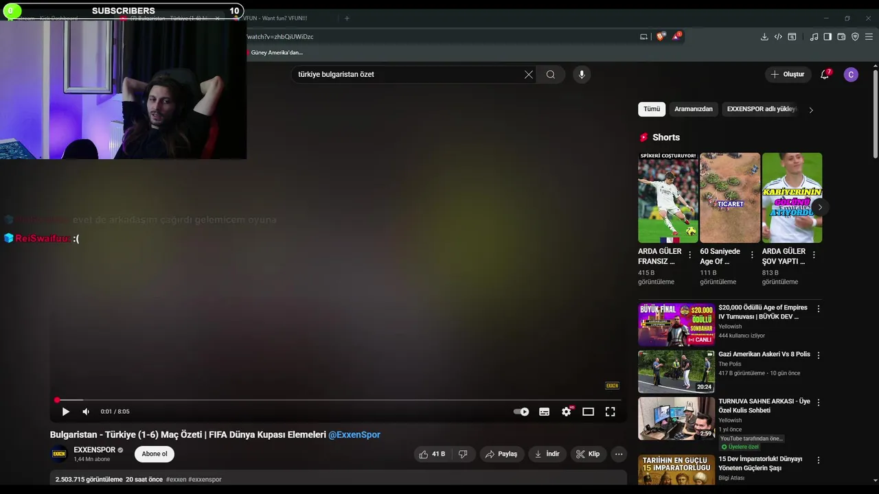
Task: Dislike the video with thumbs down
Action: 463,454
